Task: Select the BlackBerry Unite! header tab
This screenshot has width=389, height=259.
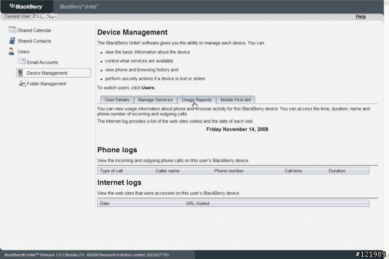Action: [x=79, y=7]
